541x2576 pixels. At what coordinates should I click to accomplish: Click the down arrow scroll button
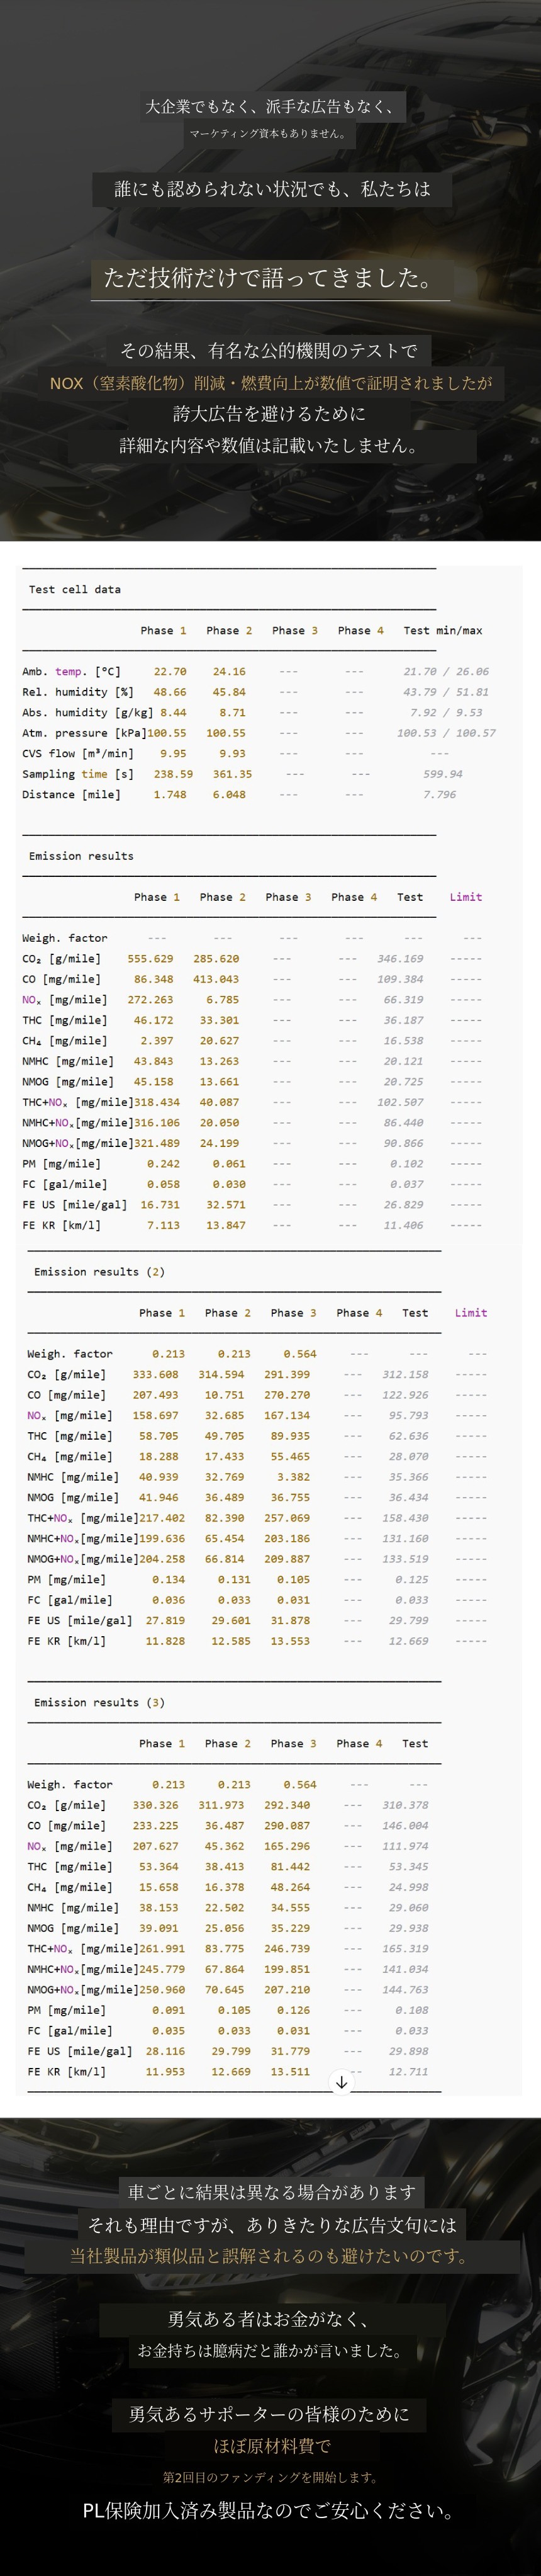pos(341,2082)
